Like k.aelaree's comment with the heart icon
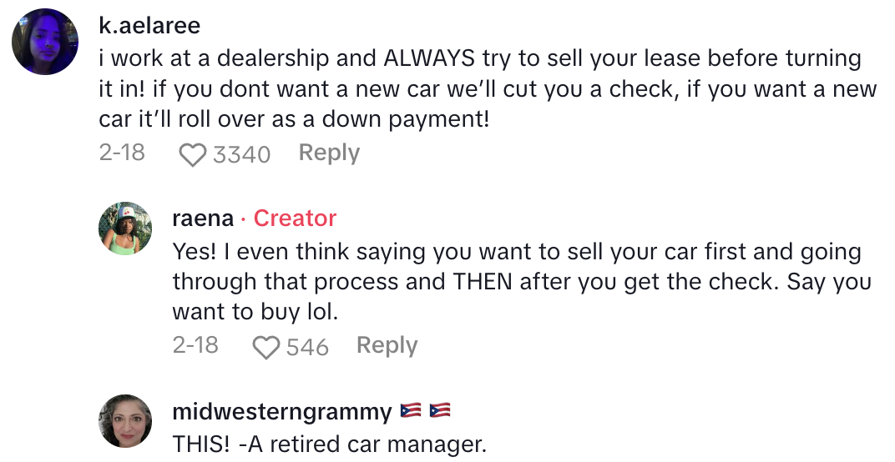Screen dimensions: 895x462 point(193,154)
